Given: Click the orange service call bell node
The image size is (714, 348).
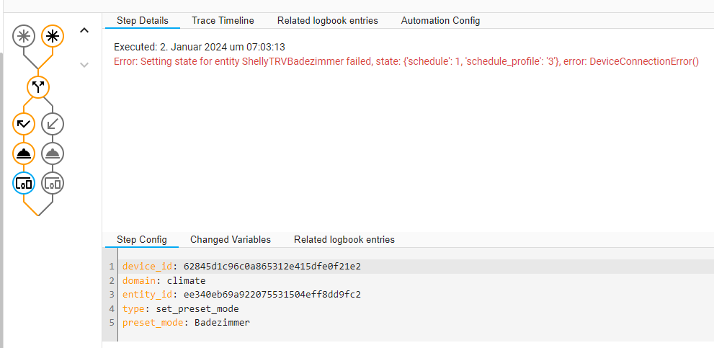Looking at the screenshot, I should (x=24, y=153).
